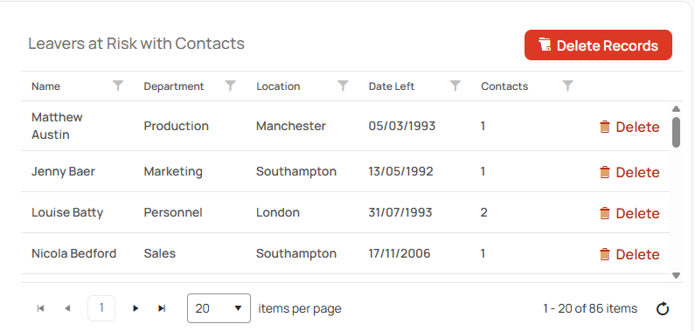Delete the Jenny Baer row

(x=629, y=172)
